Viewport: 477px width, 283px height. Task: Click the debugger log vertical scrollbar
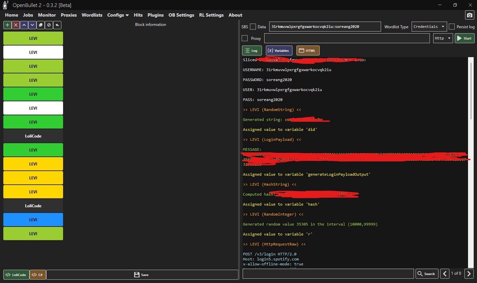click(x=471, y=90)
